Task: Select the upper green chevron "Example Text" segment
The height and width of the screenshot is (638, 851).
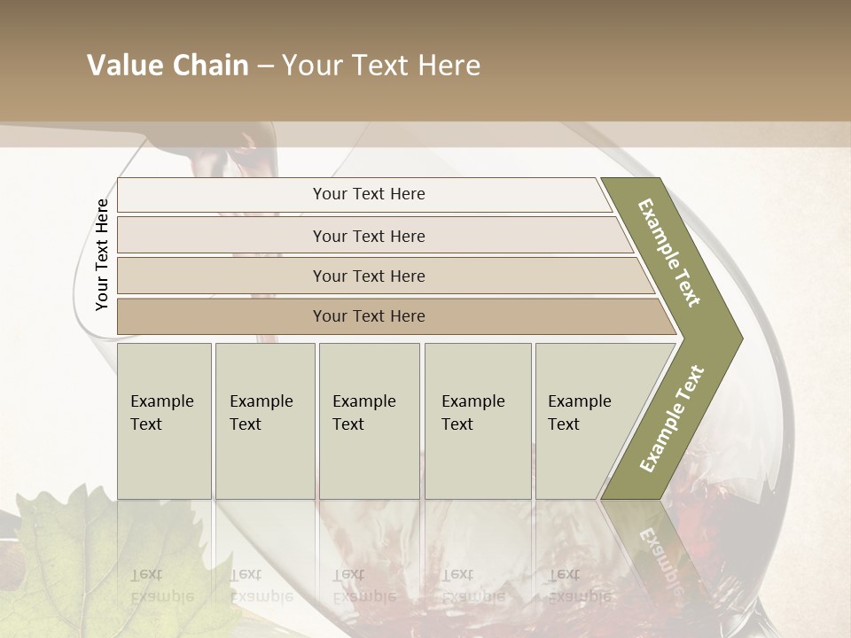Action: (671, 253)
